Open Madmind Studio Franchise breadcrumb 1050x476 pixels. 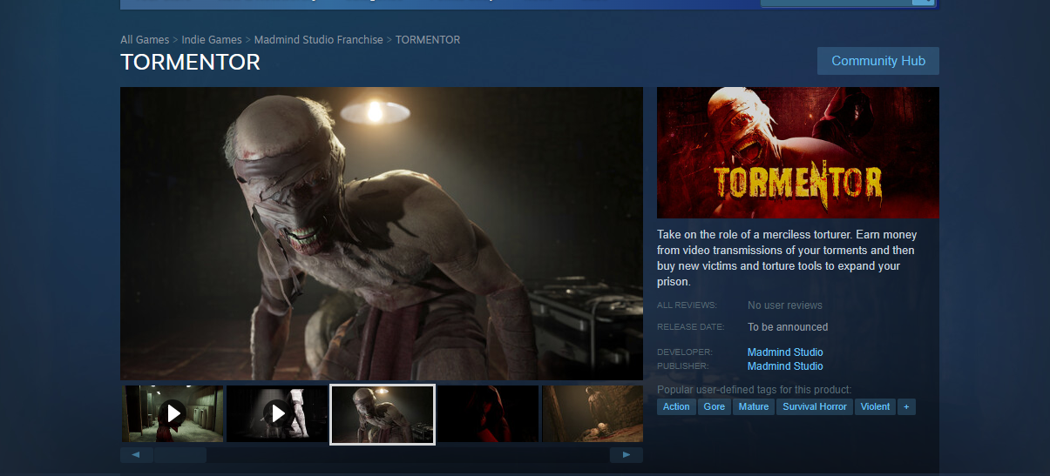[318, 40]
